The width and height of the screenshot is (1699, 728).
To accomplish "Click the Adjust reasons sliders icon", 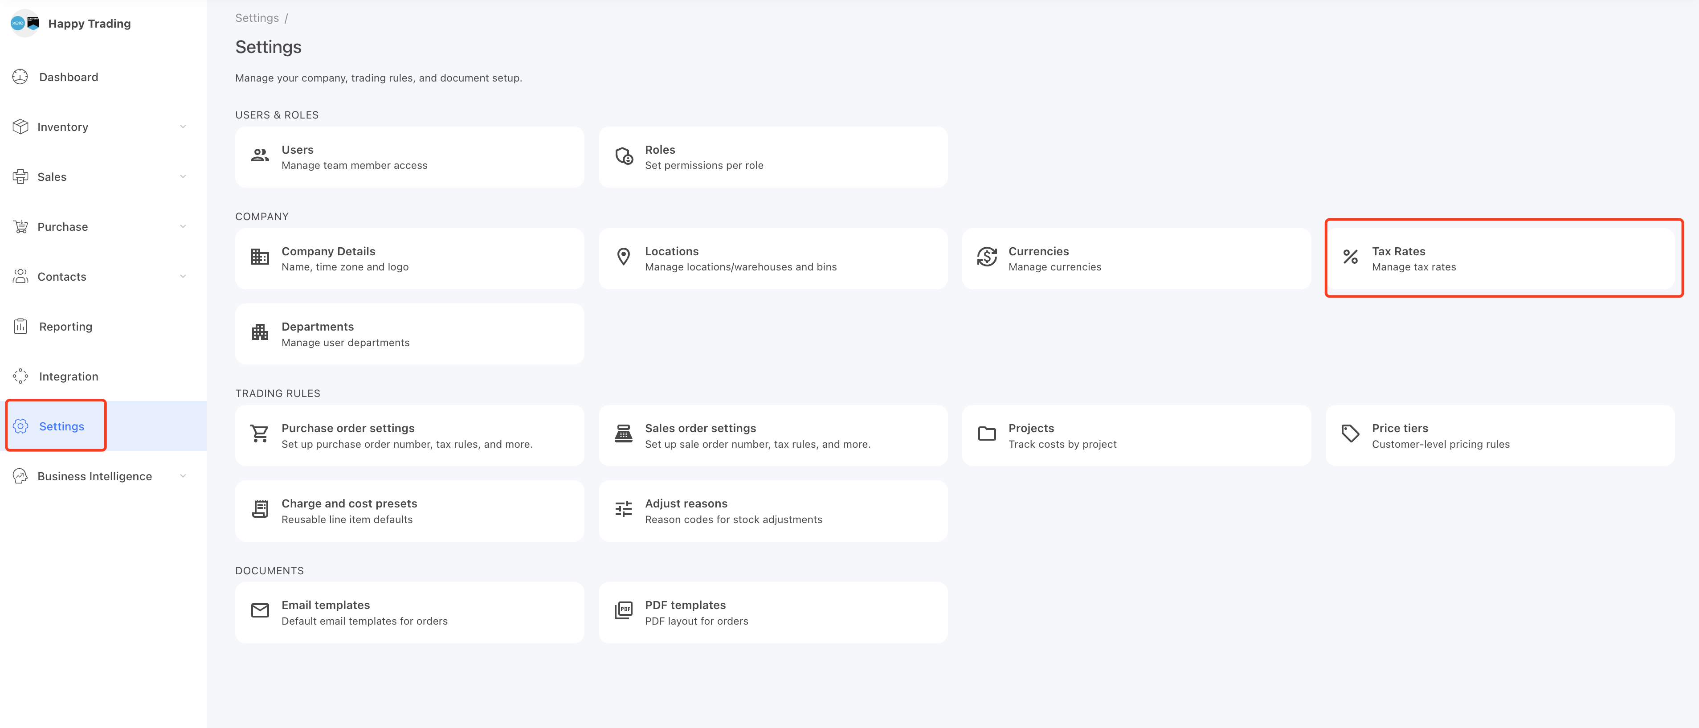I will click(x=623, y=509).
